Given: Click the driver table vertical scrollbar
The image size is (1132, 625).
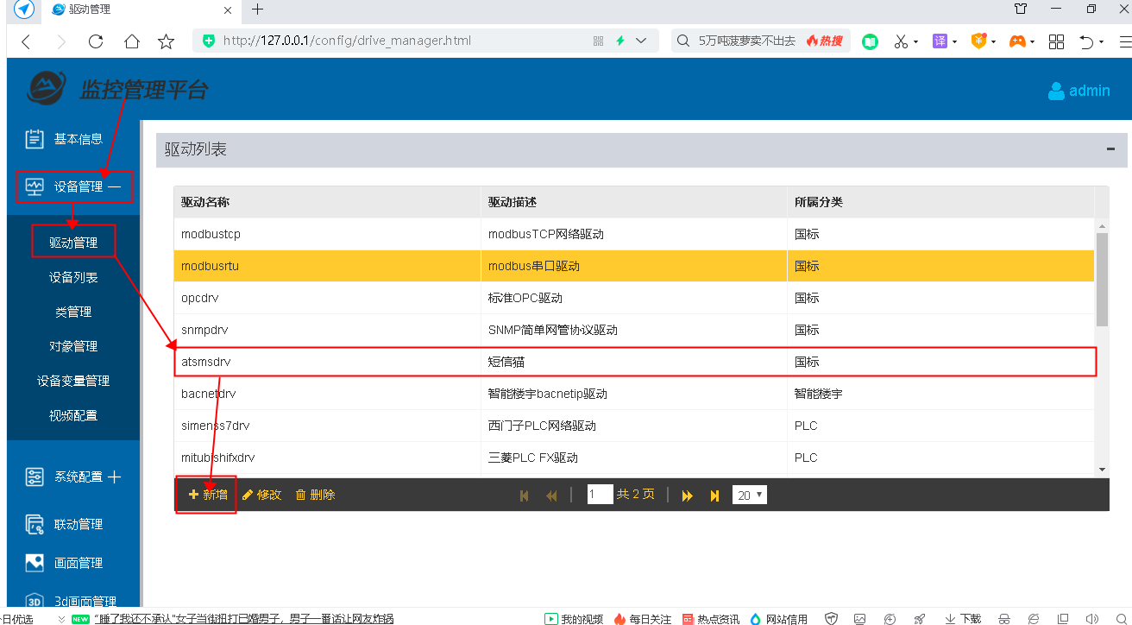Looking at the screenshot, I should [x=1102, y=279].
